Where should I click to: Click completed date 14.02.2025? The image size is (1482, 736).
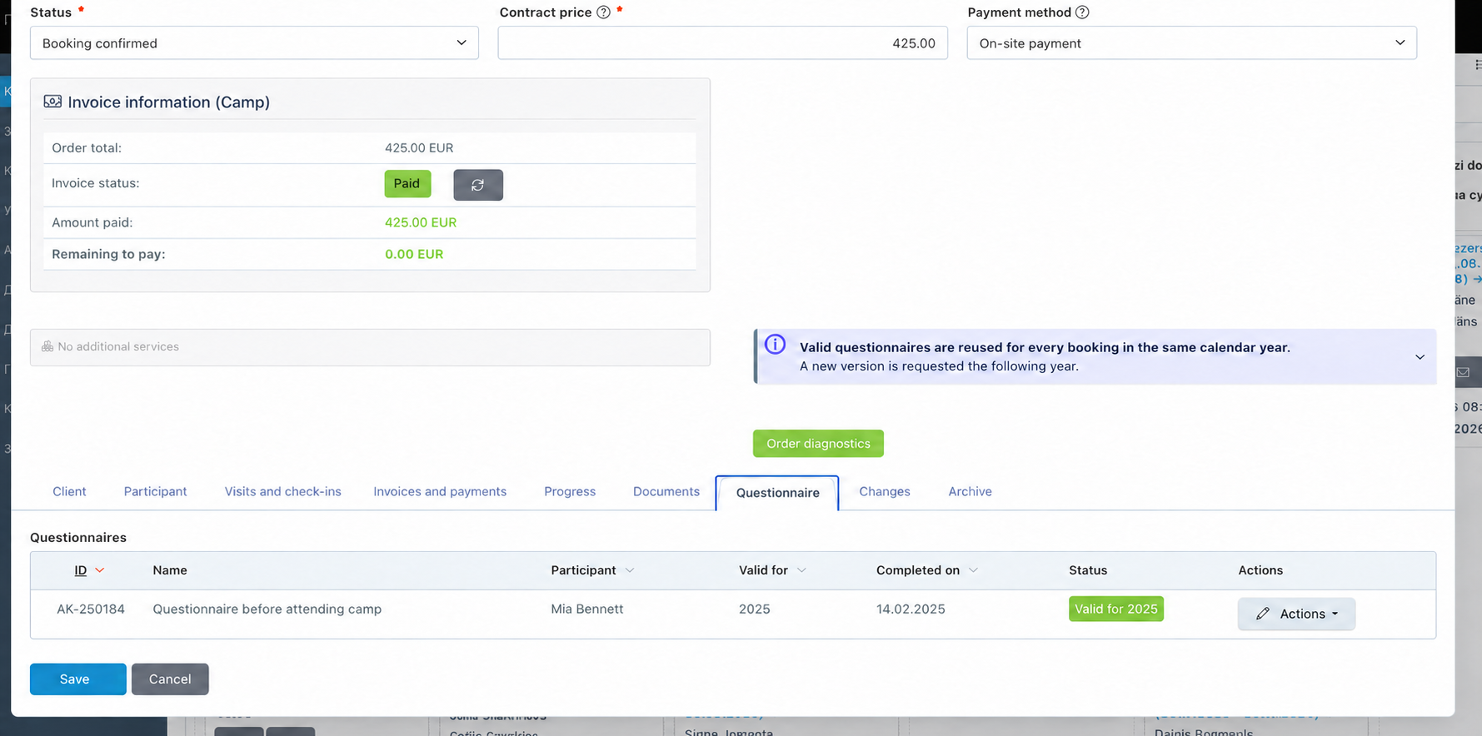point(911,609)
